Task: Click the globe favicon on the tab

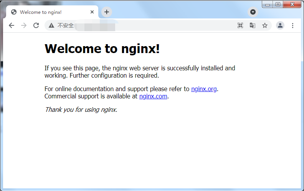Action: (x=14, y=12)
